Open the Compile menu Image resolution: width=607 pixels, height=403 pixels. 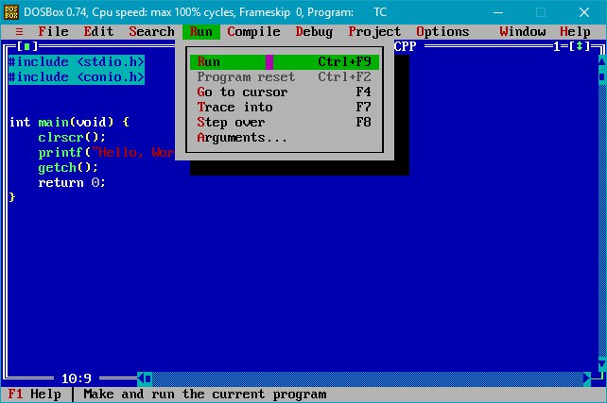click(253, 32)
